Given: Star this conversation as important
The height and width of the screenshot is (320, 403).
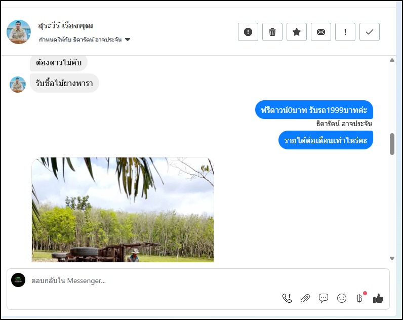Looking at the screenshot, I should point(297,32).
